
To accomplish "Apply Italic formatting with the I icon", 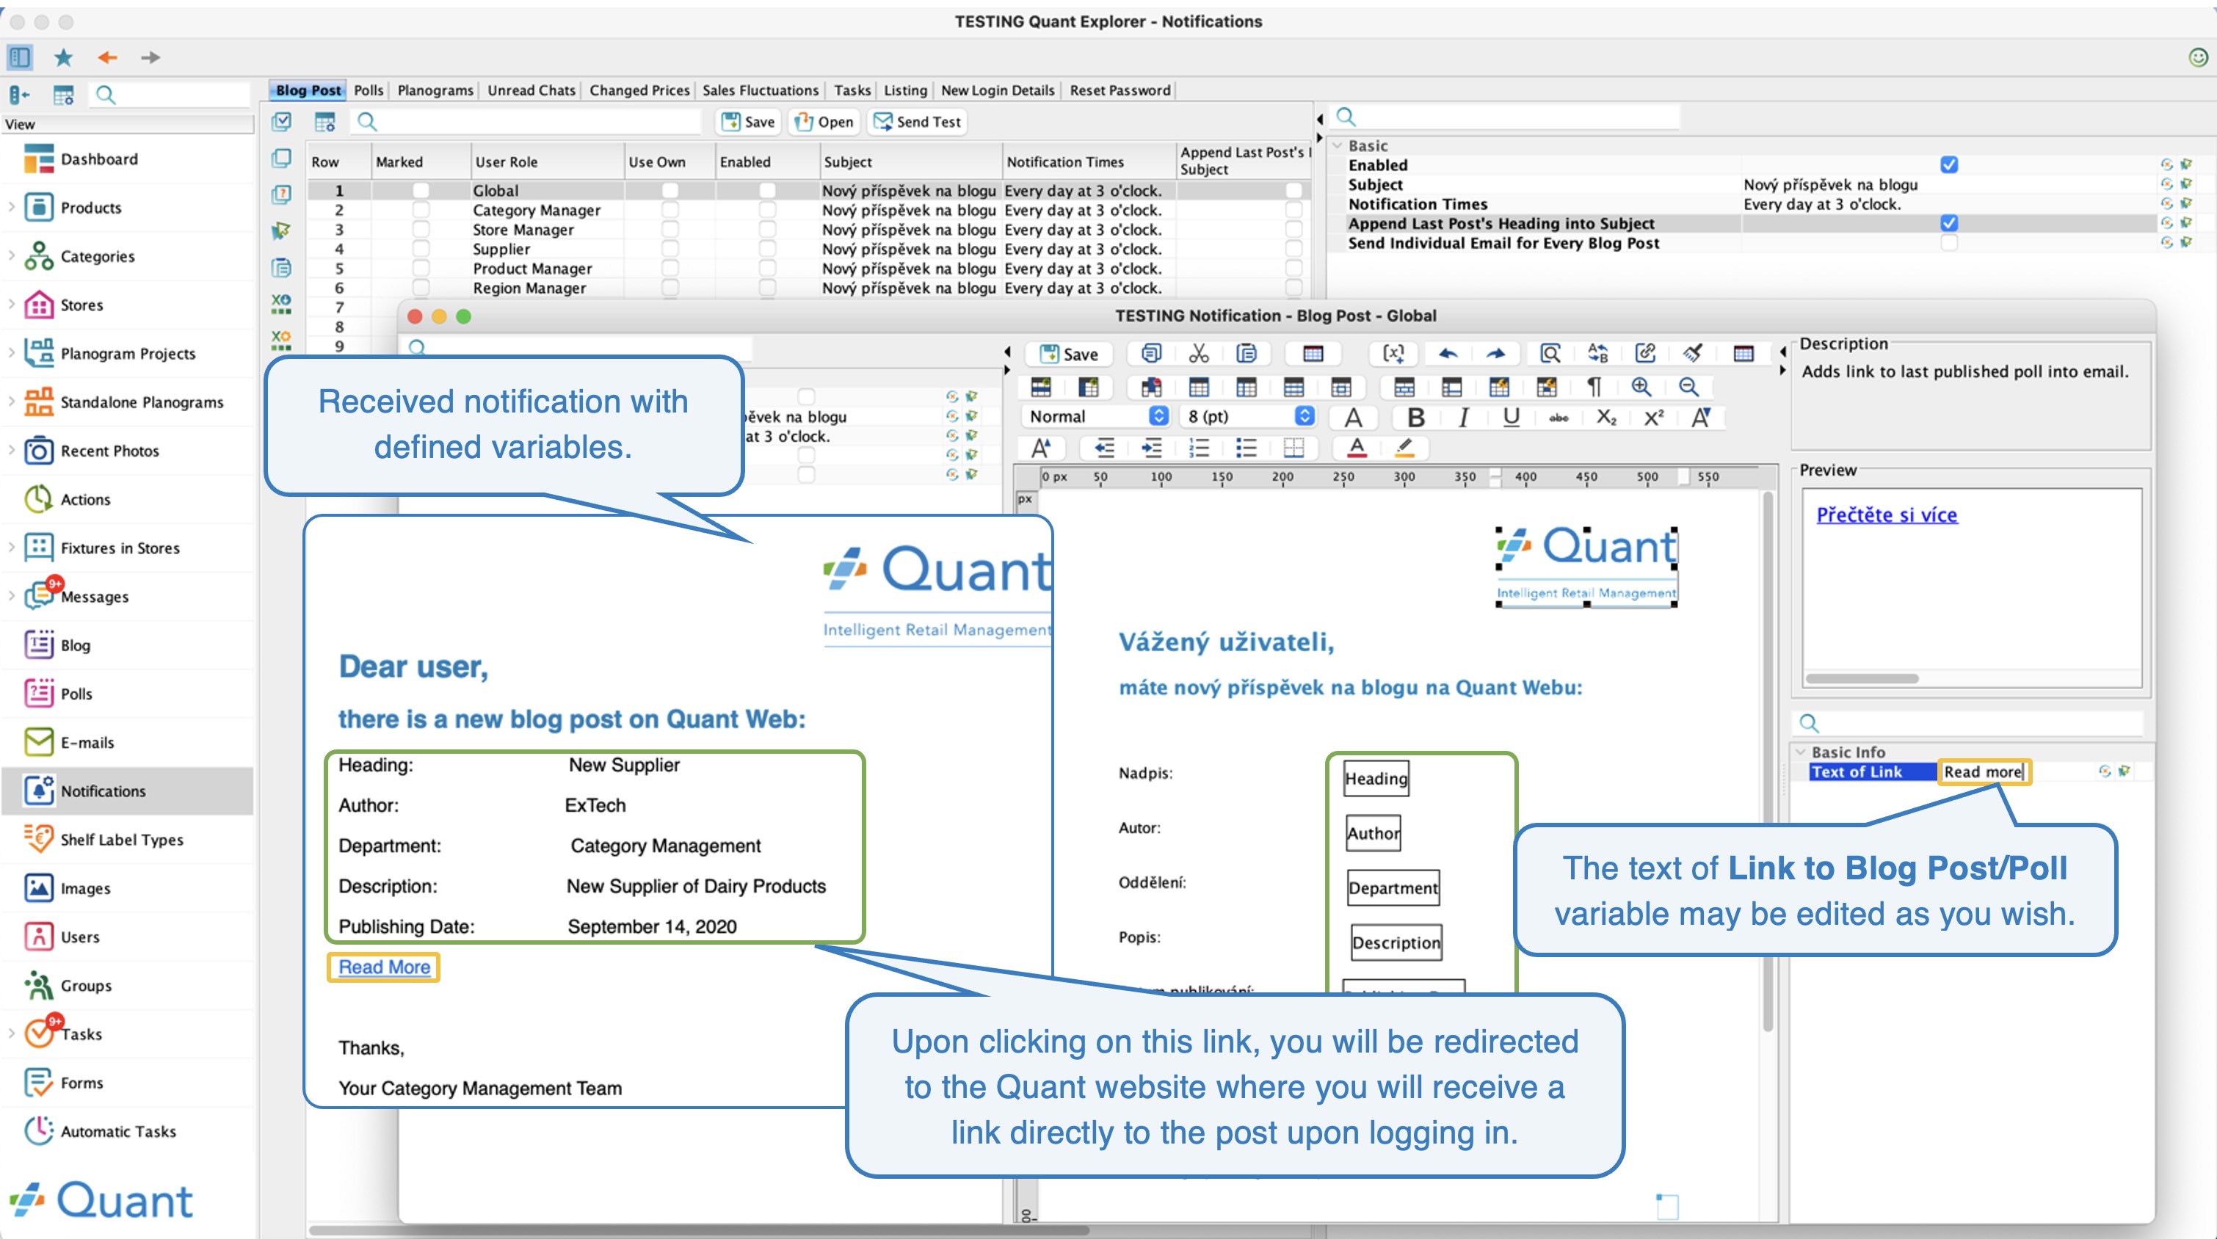I will pos(1463,418).
